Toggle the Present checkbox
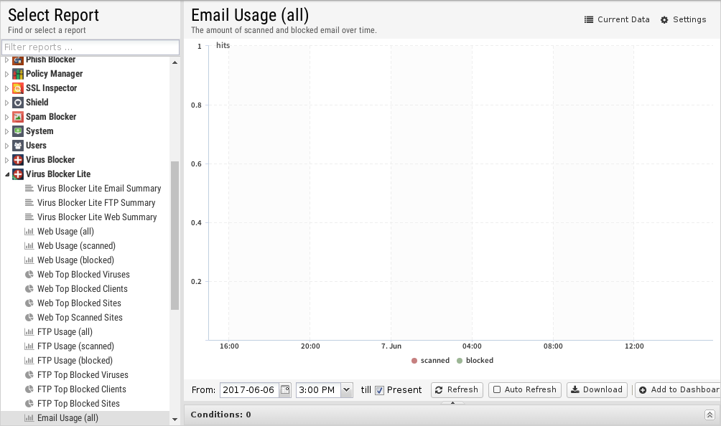This screenshot has height=426, width=721. coord(379,390)
